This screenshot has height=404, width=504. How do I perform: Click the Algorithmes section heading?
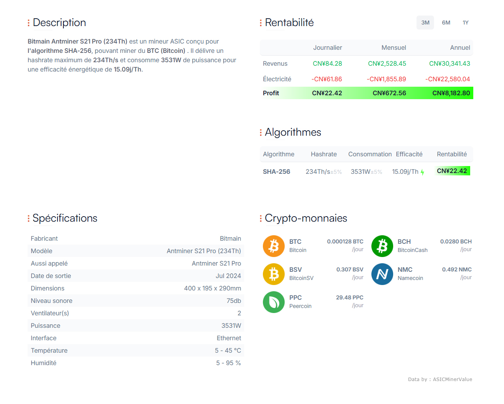(293, 132)
